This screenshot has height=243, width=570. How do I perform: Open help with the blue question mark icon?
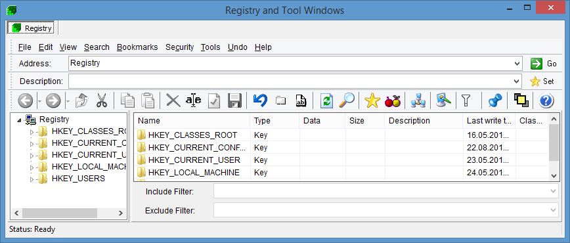coord(546,100)
